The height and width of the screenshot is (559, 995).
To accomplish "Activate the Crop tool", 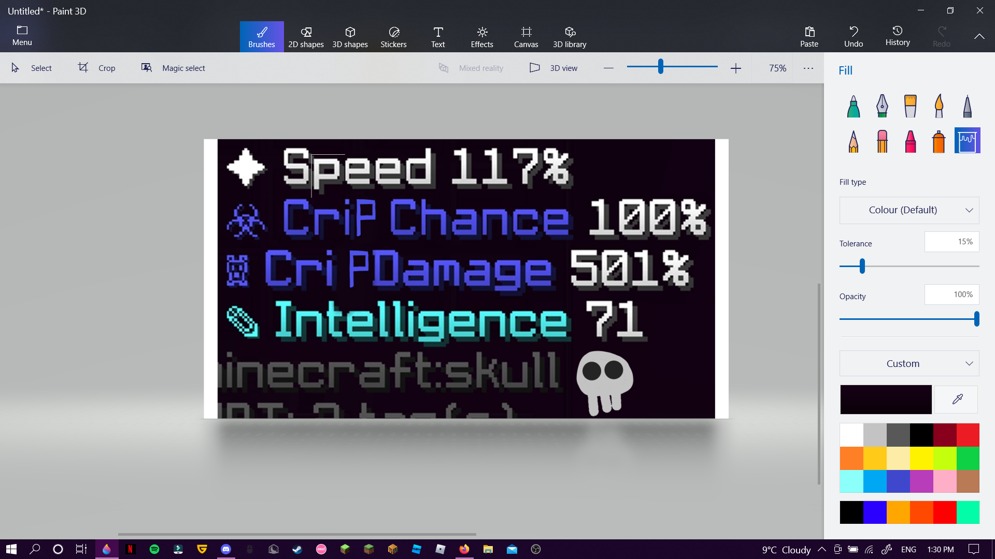I will 96,68.
